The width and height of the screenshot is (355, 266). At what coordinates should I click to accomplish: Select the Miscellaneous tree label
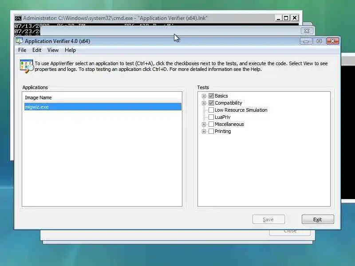pos(229,124)
